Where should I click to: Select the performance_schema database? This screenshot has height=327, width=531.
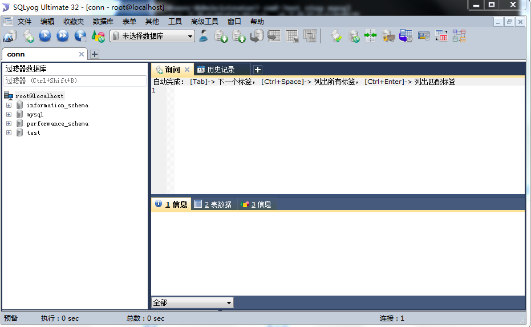point(58,124)
